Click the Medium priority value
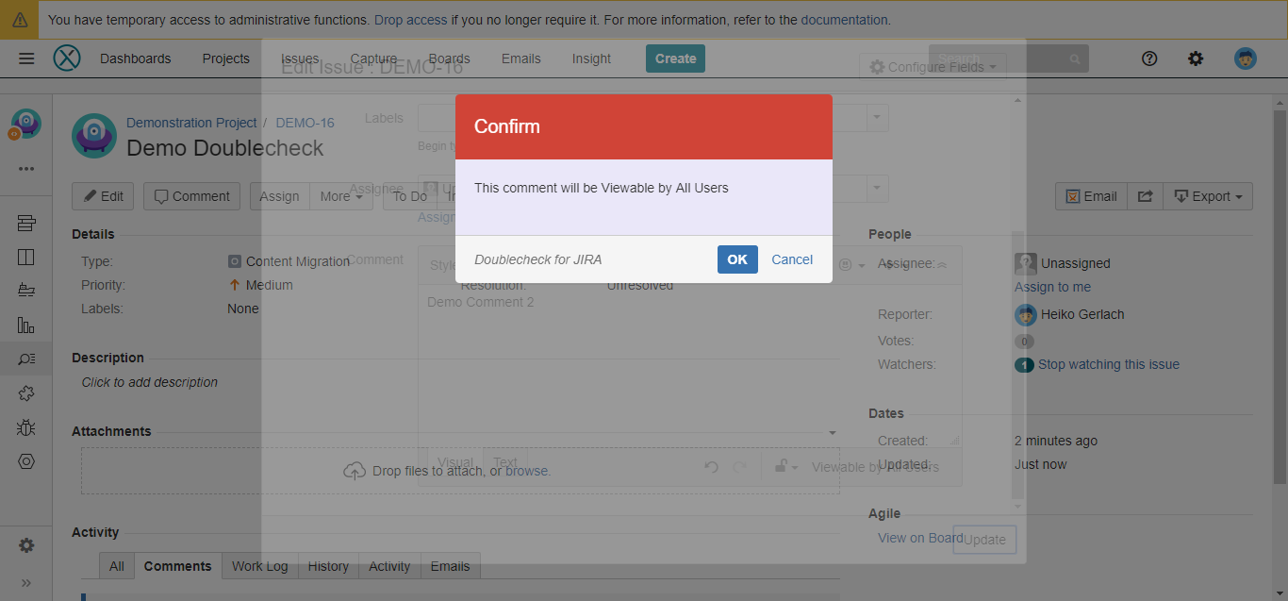The height and width of the screenshot is (601, 1288). point(270,285)
